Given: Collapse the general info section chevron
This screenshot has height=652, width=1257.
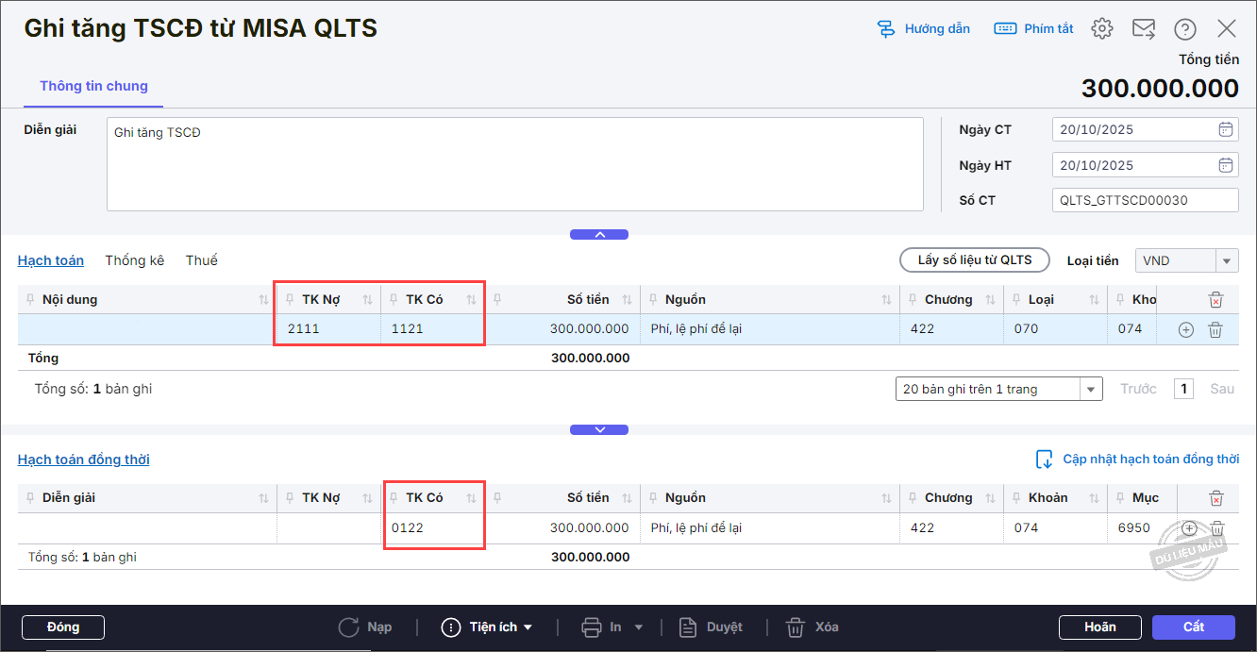Looking at the screenshot, I should point(599,234).
